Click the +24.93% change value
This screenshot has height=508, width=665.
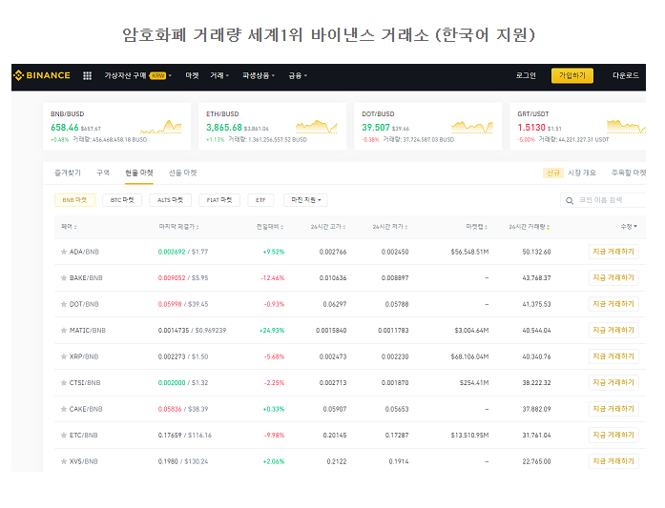(272, 331)
